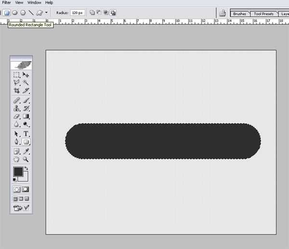Select the Rounded Rectangle tool in toolbox

[26, 142]
